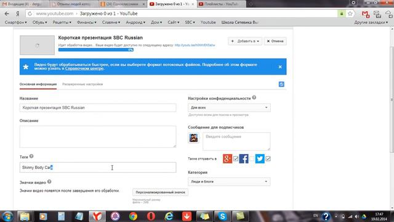This screenshot has width=394, height=222.
Task: Open Internet Explorer from taskbar
Action: tap(169, 216)
